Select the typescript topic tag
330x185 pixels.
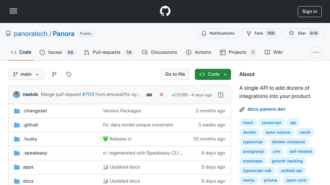(x=253, y=142)
